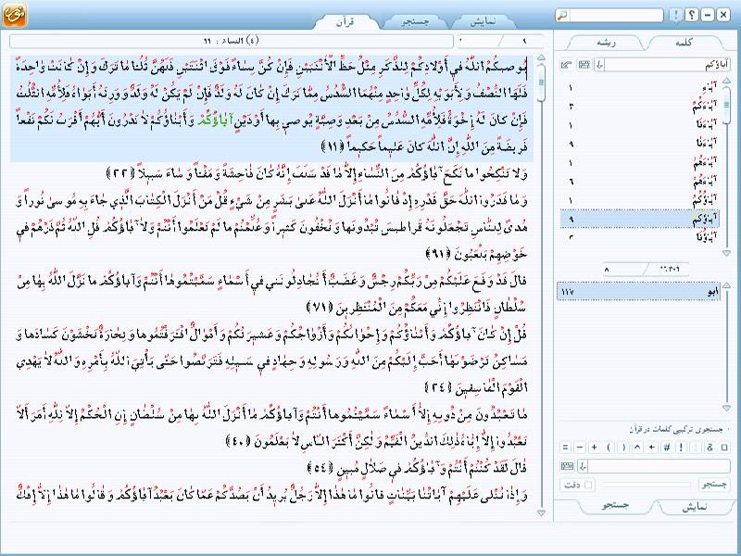Select the word list row with count ٦
The image size is (741, 556).
[639, 181]
